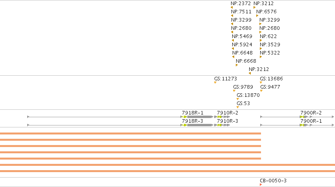335x187 pixels.
Task: Select right-pointing NP:2680 feature label
Action: tap(270, 28)
